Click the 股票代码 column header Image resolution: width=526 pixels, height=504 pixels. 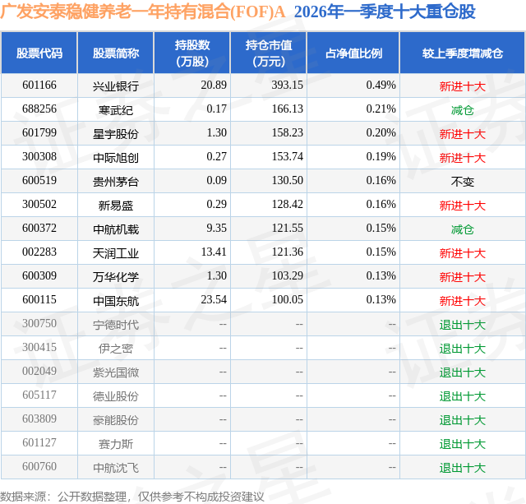[39, 53]
